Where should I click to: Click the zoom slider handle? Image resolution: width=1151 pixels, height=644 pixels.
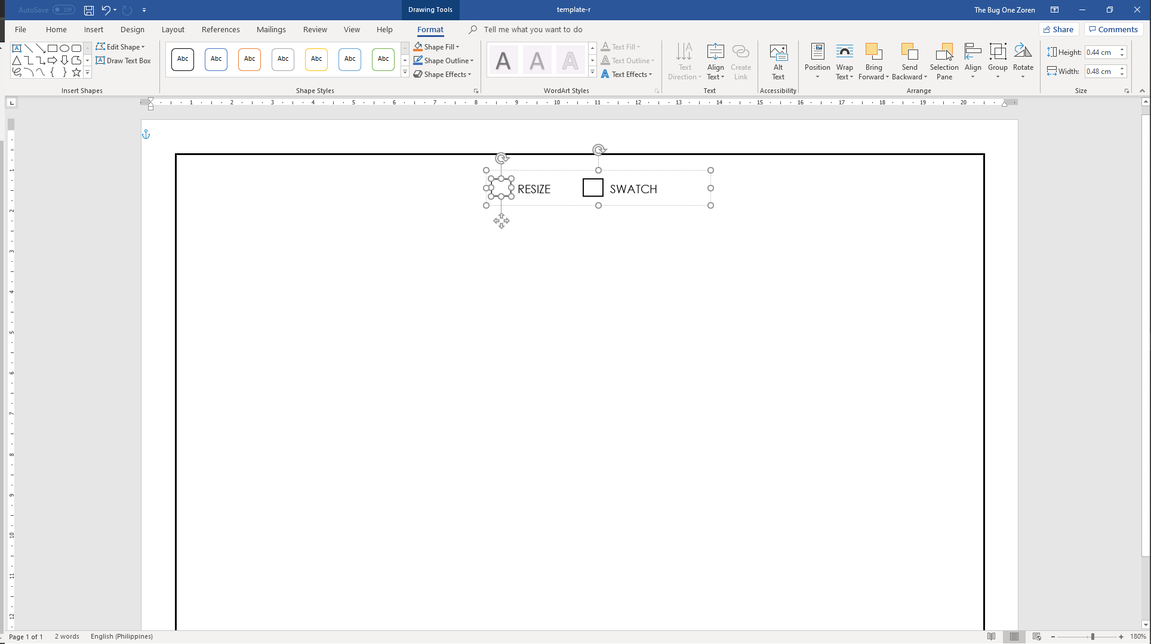[x=1092, y=637]
